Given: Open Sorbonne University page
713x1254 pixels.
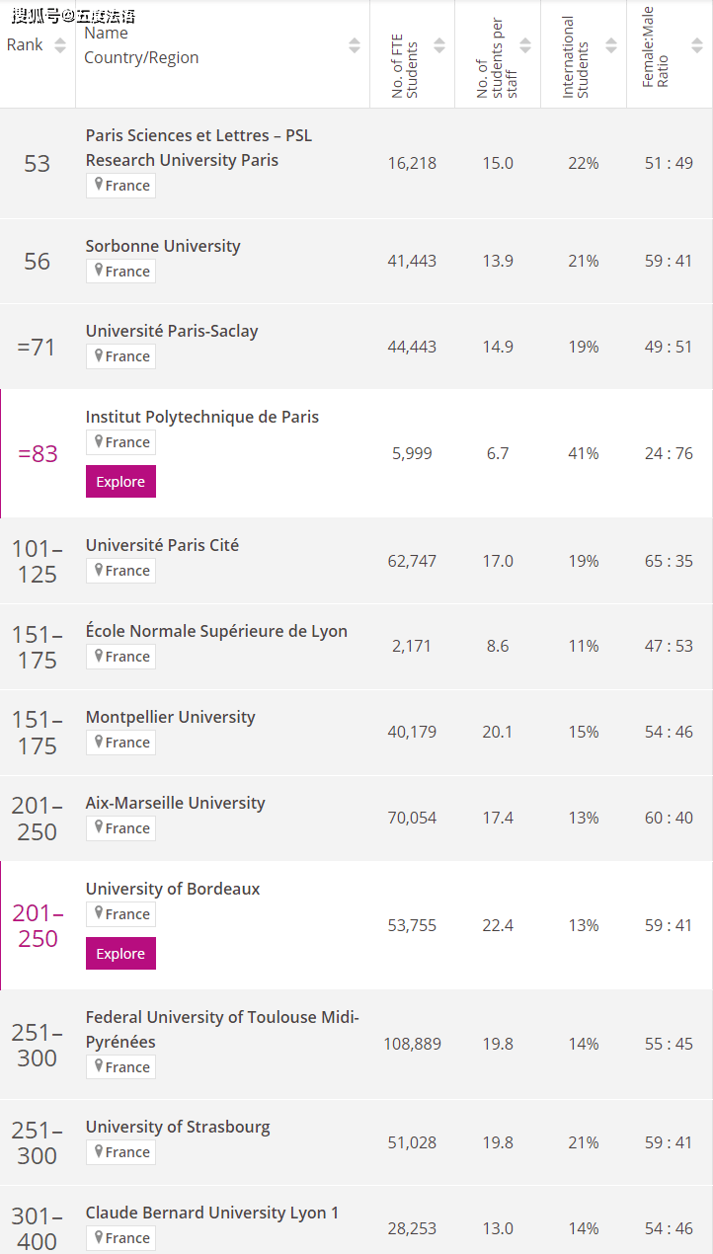Looking at the screenshot, I should coord(163,246).
